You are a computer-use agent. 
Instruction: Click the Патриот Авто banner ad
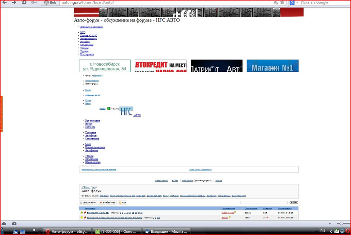pyautogui.click(x=217, y=66)
